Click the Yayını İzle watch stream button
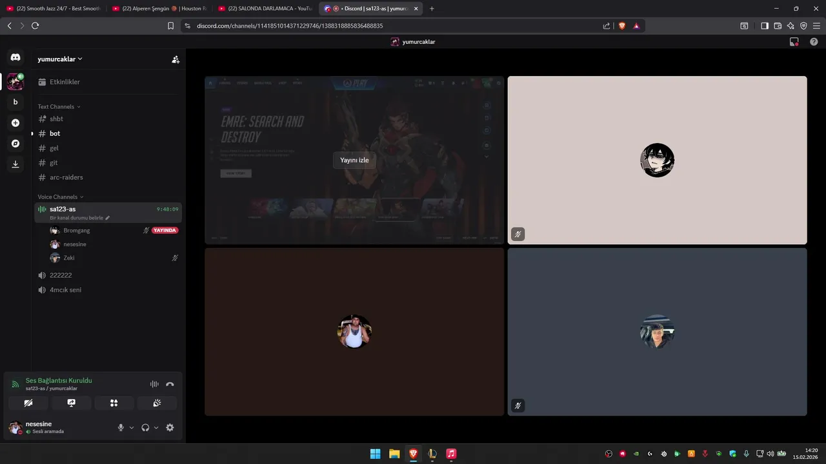Image resolution: width=826 pixels, height=464 pixels. coord(354,160)
